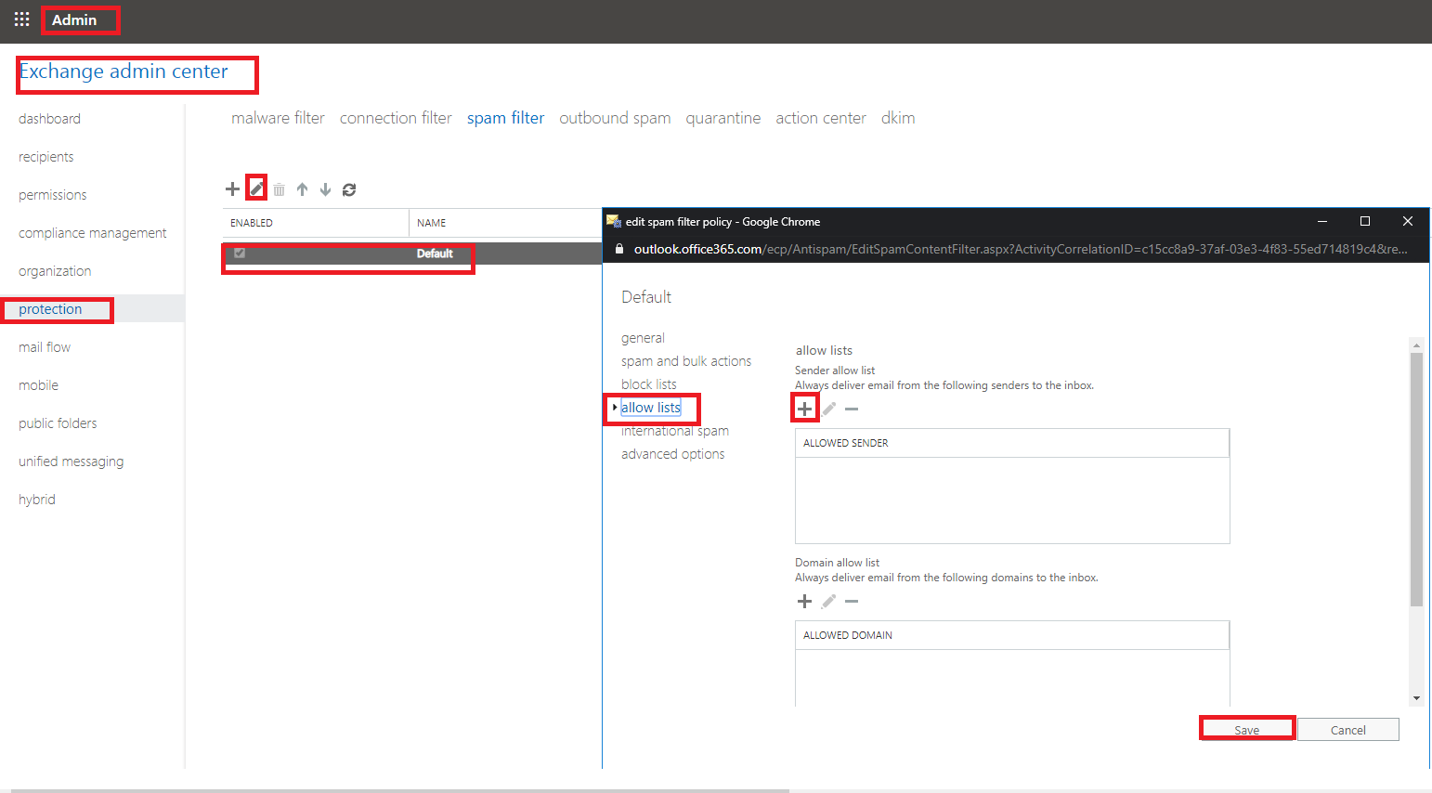
Task: Add a domain to the allow list
Action: click(804, 601)
